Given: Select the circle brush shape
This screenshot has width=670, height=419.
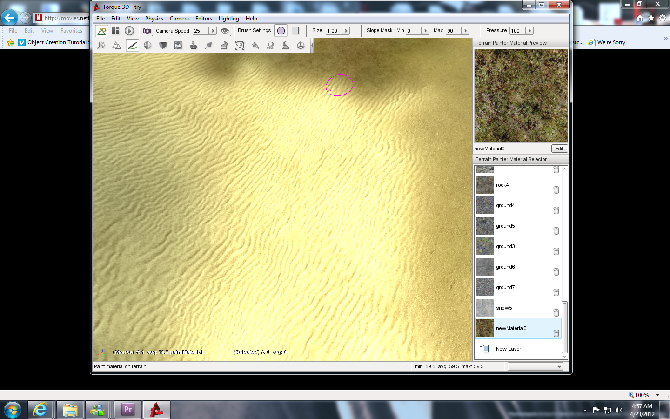Looking at the screenshot, I should (281, 31).
